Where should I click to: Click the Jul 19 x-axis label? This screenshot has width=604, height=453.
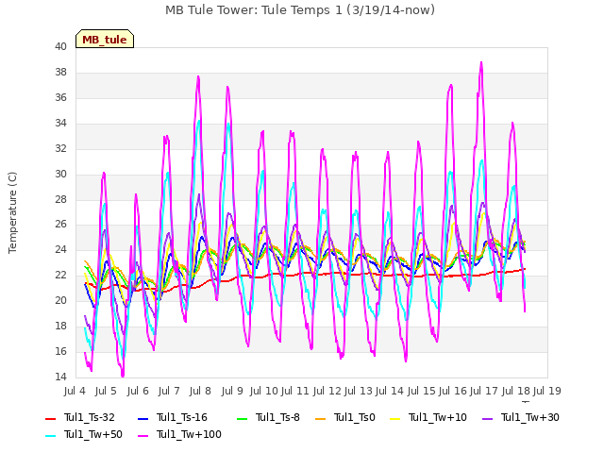point(547,391)
